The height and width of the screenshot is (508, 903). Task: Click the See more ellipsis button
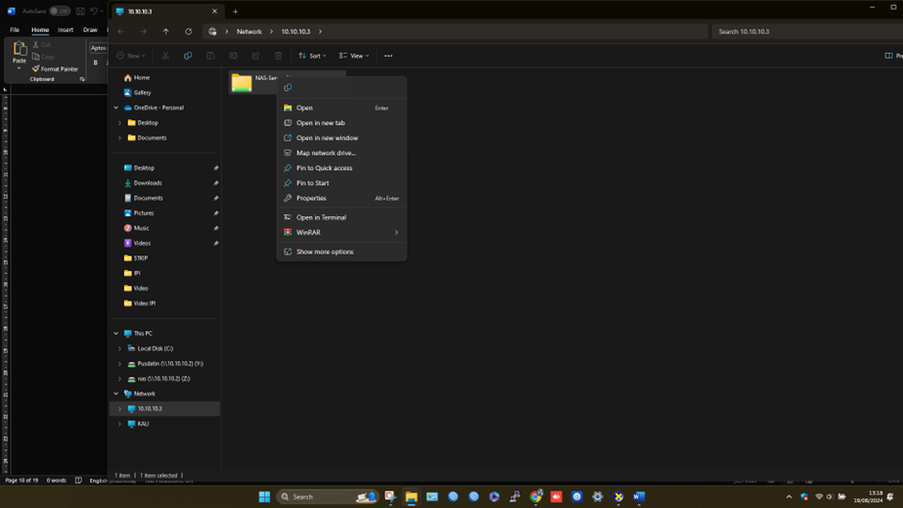388,56
